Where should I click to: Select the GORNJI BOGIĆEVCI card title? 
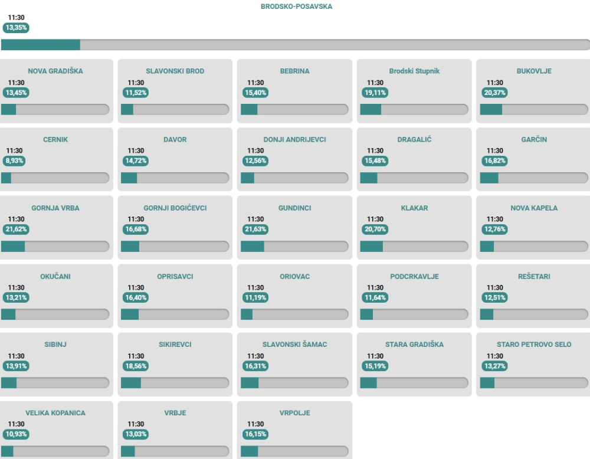click(x=175, y=208)
